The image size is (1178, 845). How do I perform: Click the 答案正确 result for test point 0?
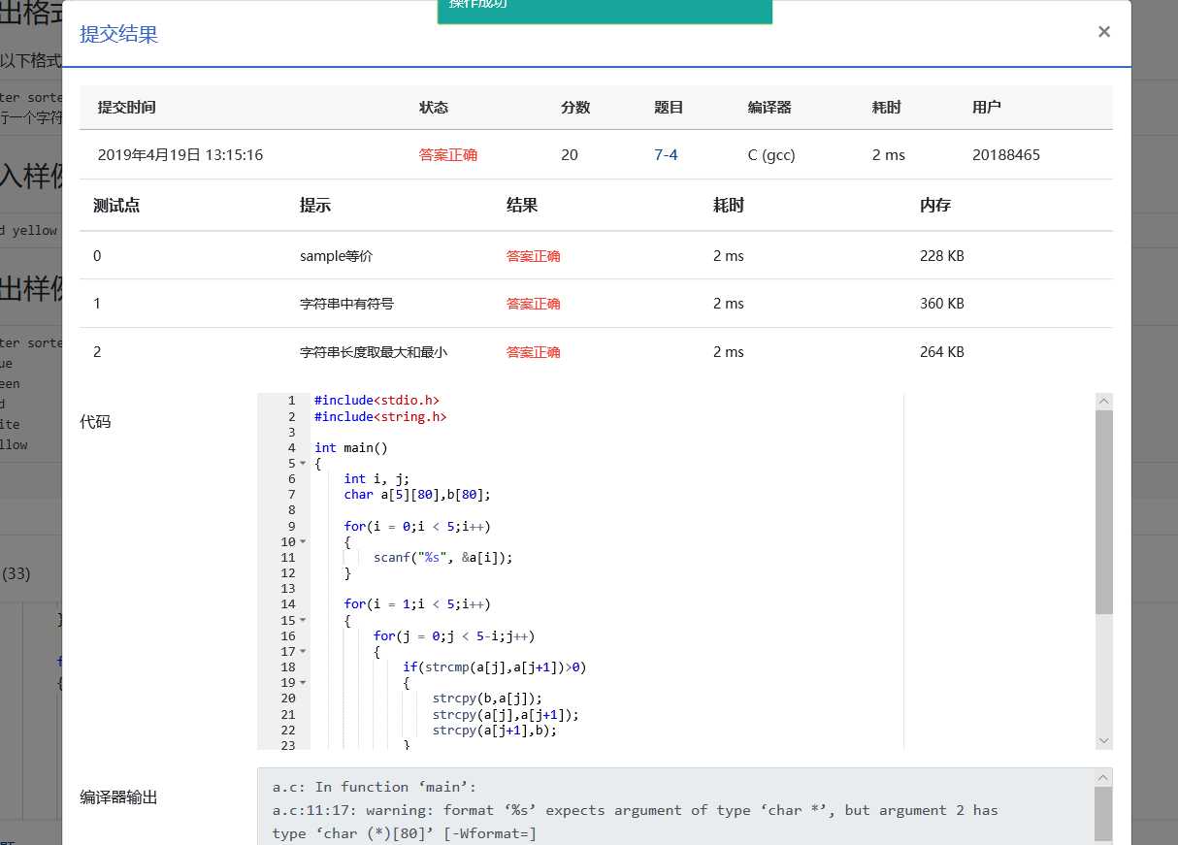point(533,256)
